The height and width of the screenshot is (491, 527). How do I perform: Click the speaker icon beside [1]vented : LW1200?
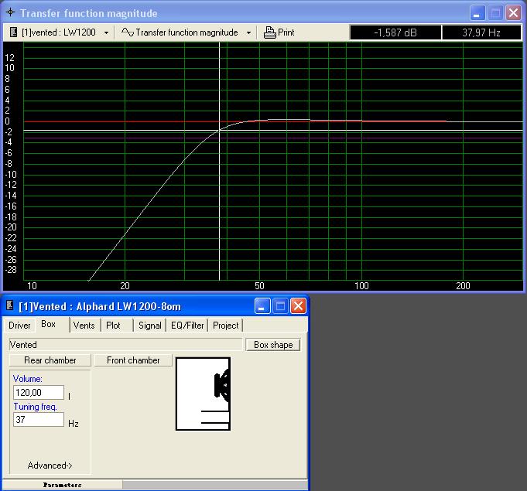coord(14,32)
